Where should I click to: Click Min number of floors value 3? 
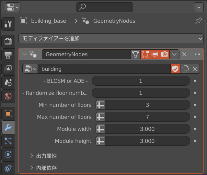[x=147, y=105]
